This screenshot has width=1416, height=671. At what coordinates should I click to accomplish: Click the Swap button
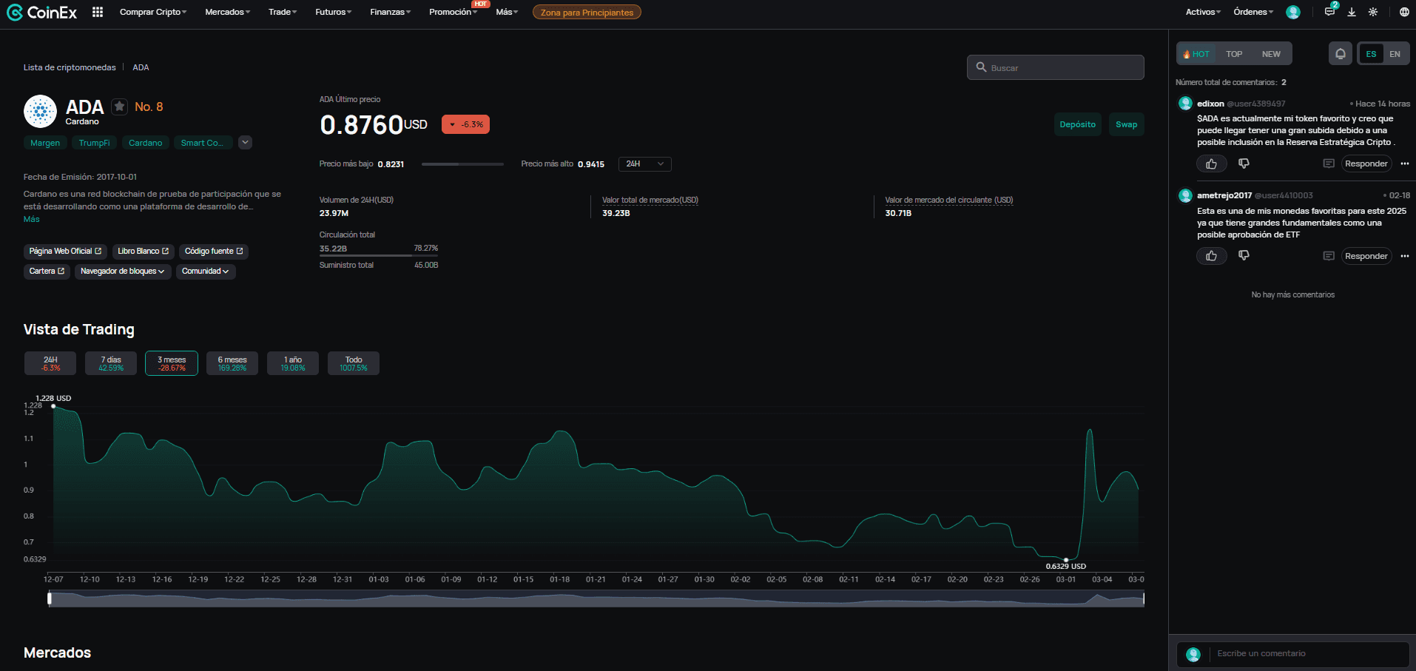[x=1126, y=124]
